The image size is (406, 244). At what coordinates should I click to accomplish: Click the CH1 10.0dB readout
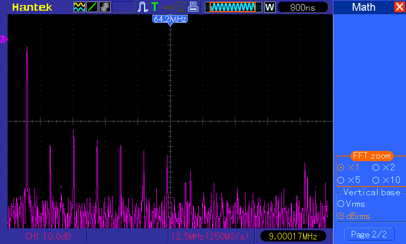coord(48,236)
